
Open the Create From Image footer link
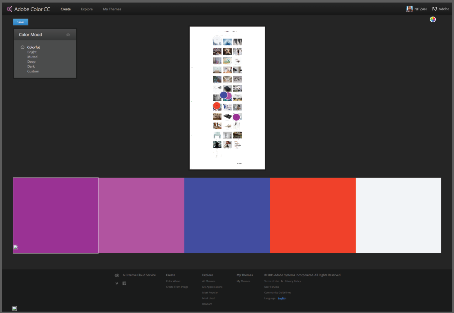tap(177, 287)
